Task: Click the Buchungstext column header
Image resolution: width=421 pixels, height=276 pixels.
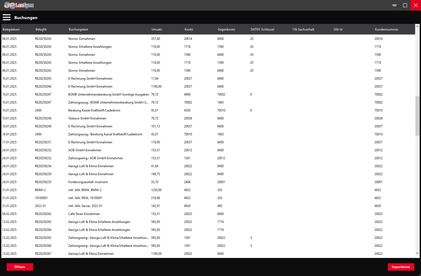Action: tap(78, 29)
